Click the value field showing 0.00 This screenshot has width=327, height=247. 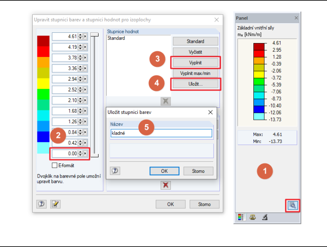(x=65, y=153)
